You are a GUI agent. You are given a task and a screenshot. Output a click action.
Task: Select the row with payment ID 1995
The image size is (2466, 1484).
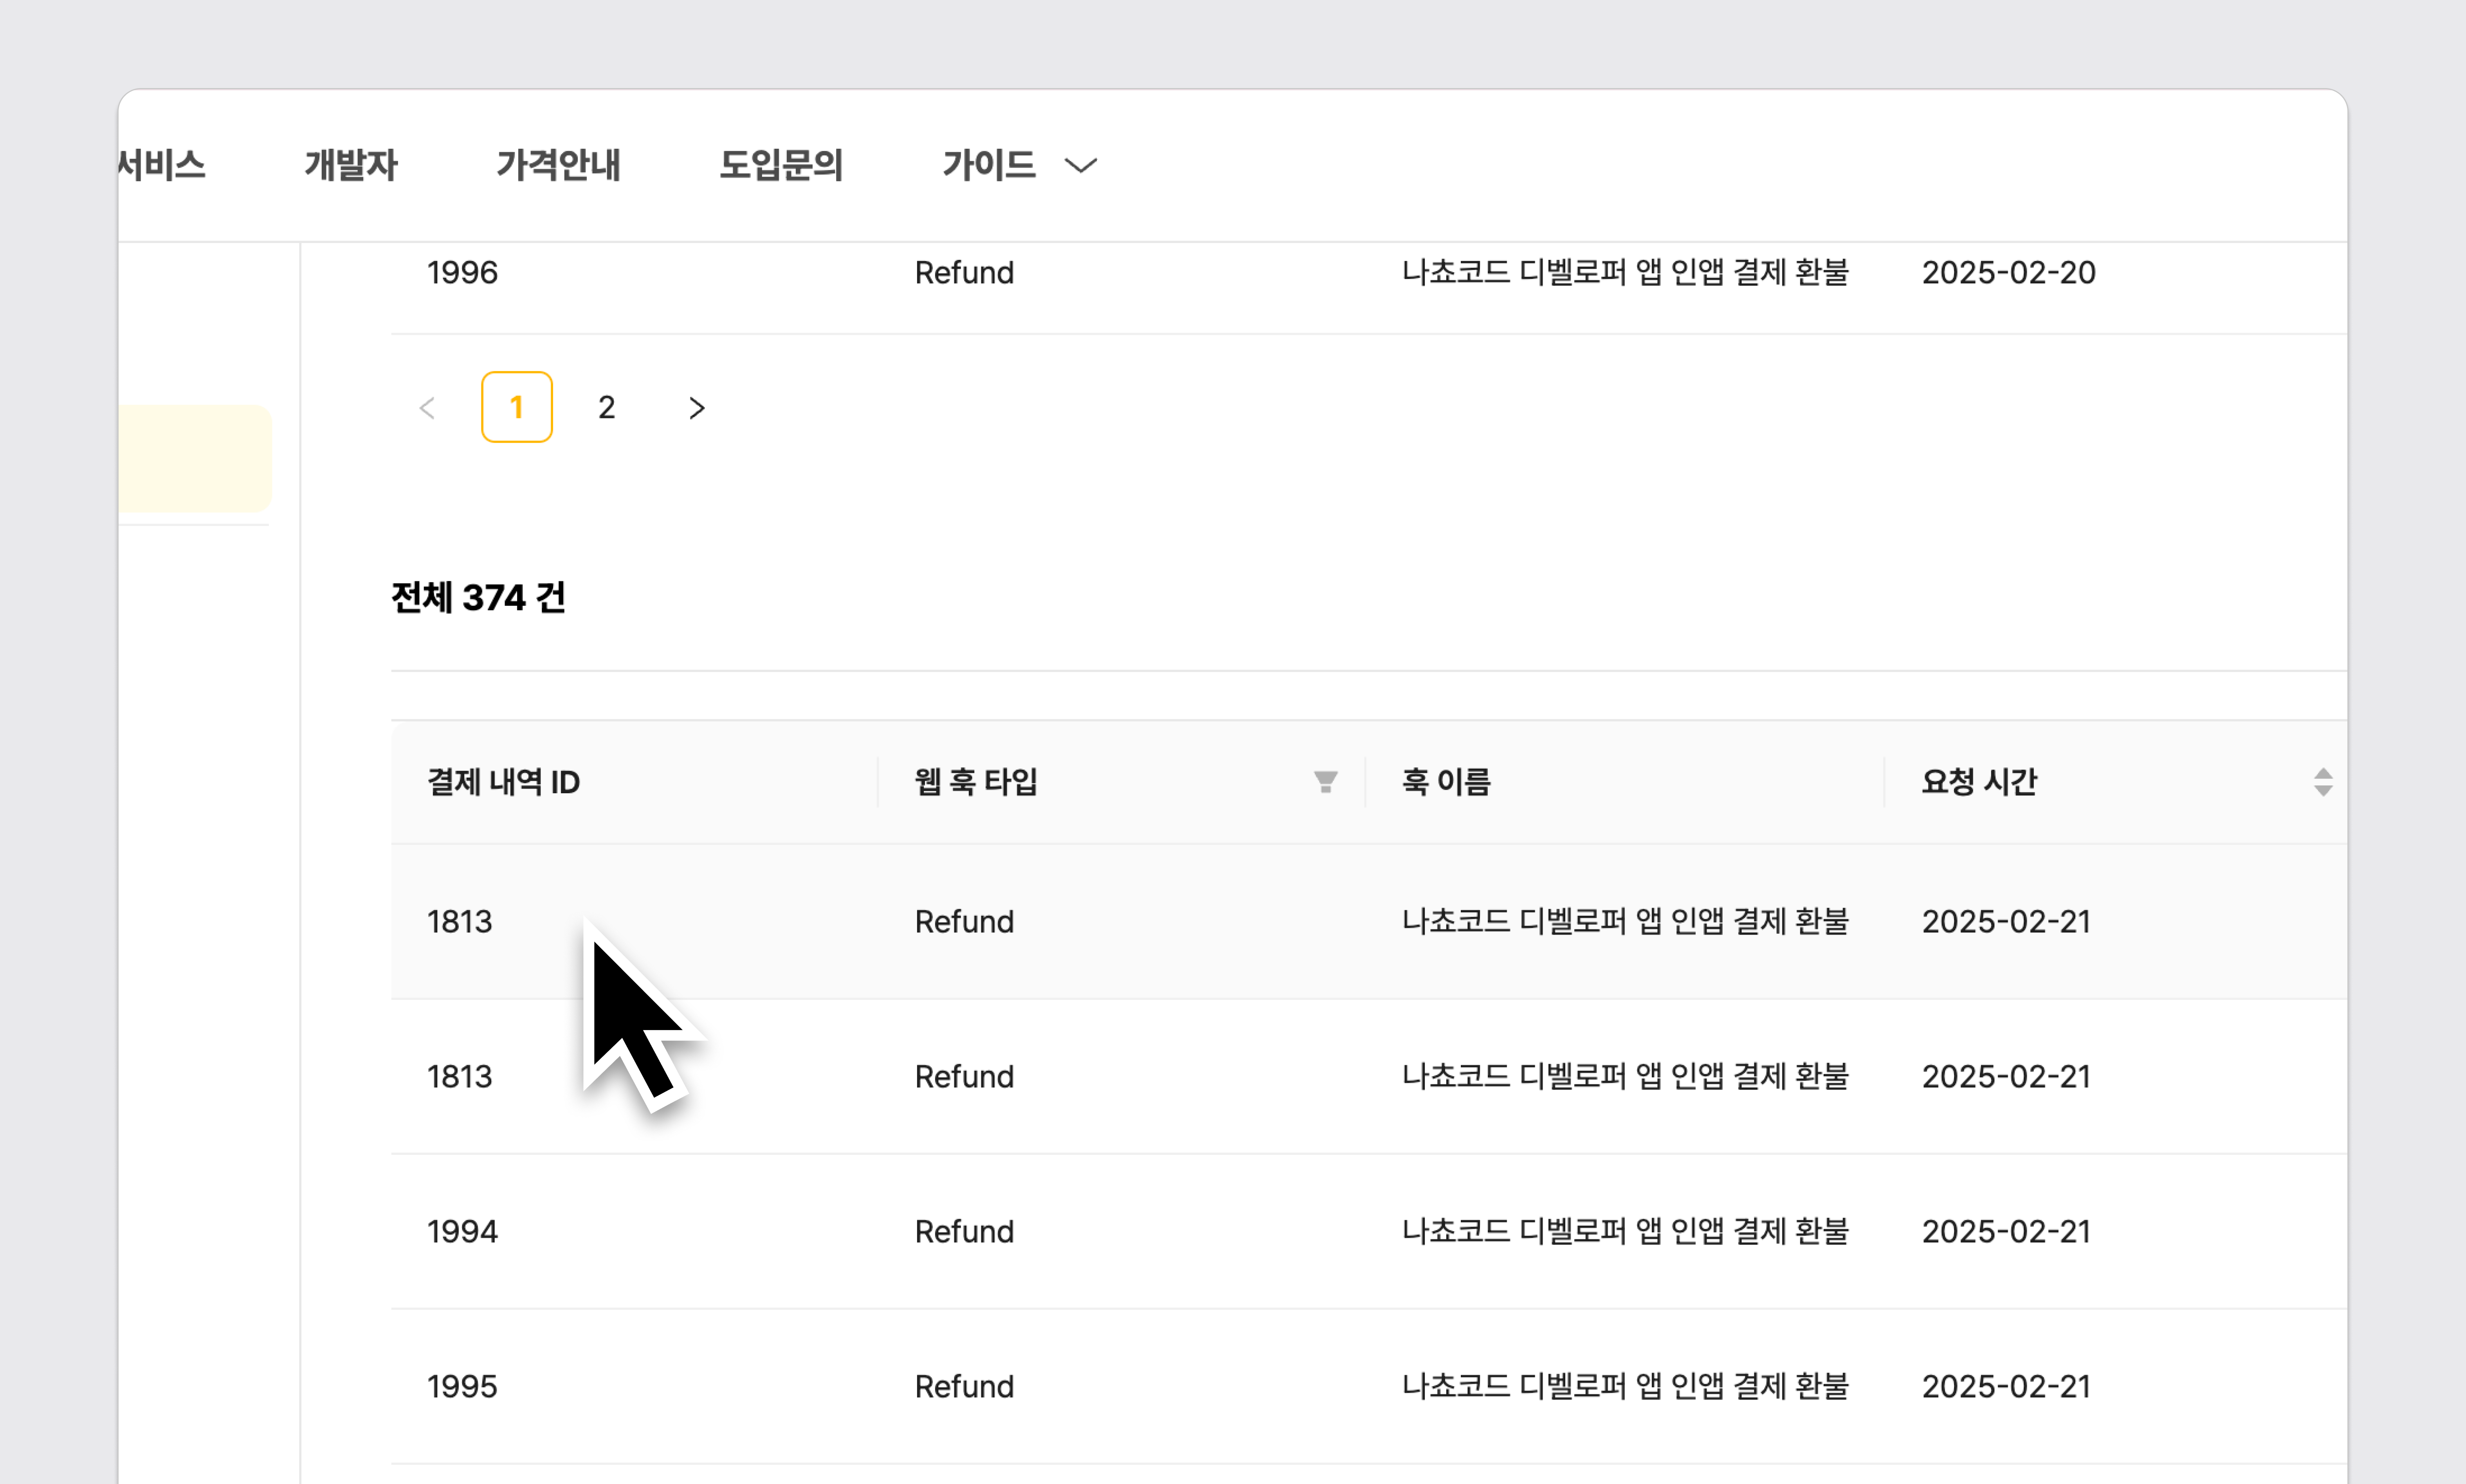point(462,1387)
